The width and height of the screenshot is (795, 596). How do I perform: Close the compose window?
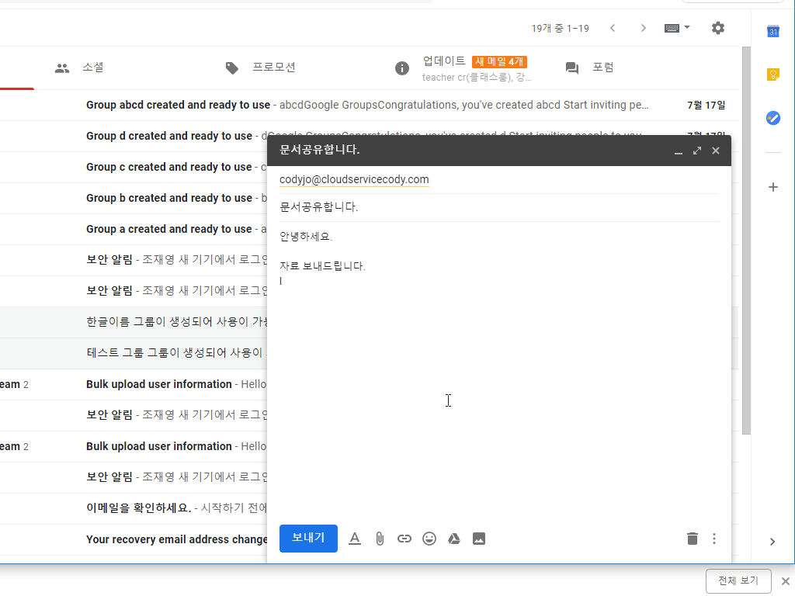click(x=715, y=151)
